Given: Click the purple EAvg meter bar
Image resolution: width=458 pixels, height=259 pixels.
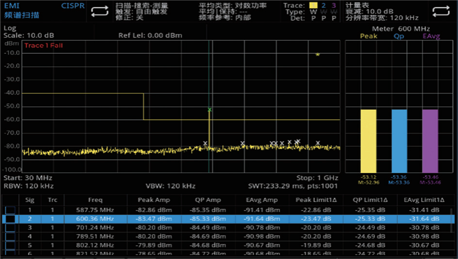Looking at the screenshot, I should click(430, 141).
